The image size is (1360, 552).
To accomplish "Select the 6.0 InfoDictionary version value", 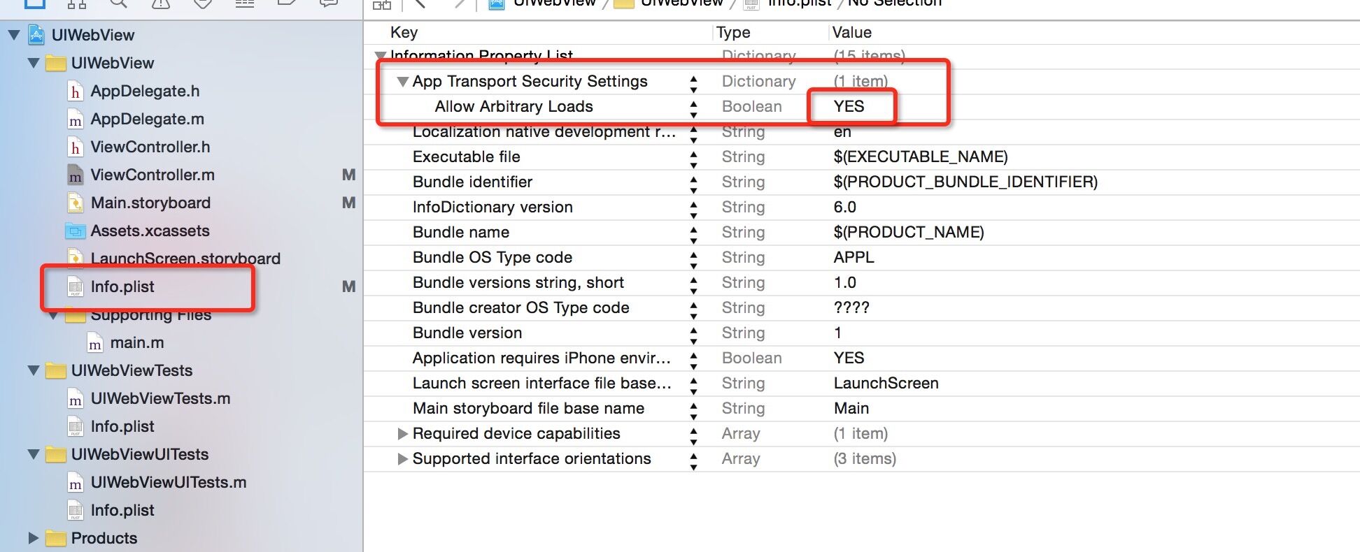I will (x=844, y=207).
